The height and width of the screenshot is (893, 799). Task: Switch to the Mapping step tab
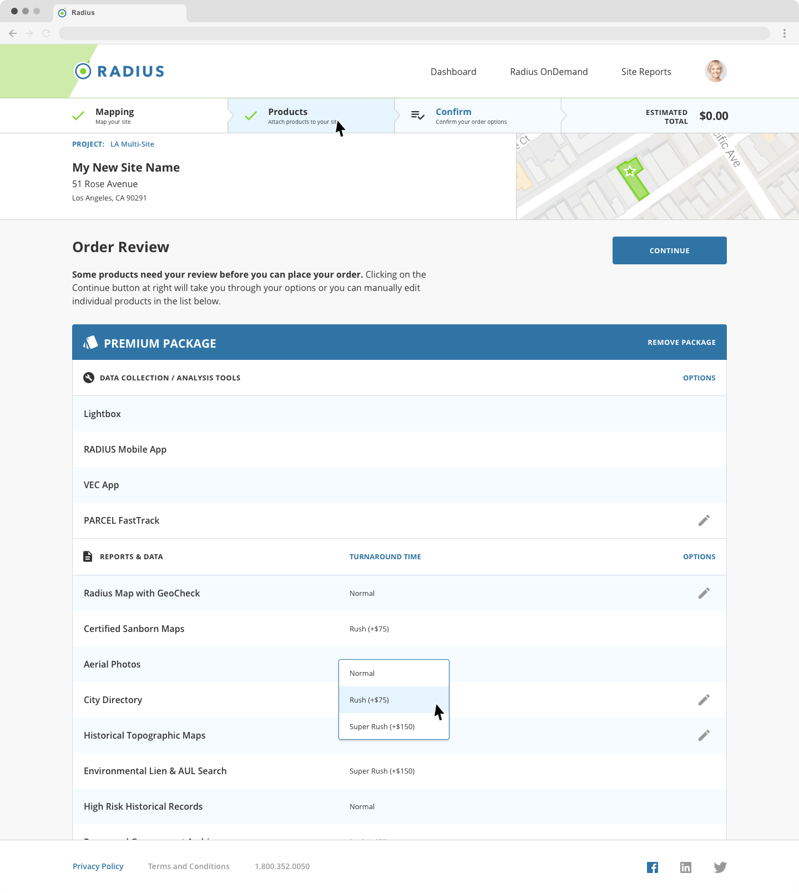[x=114, y=116]
